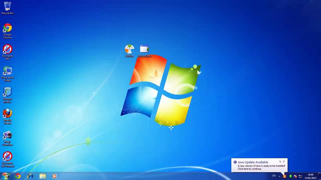Select the Mozilla Firefox desktop shortcut
Screen dimensions: 321x180
pyautogui.click(x=8, y=117)
